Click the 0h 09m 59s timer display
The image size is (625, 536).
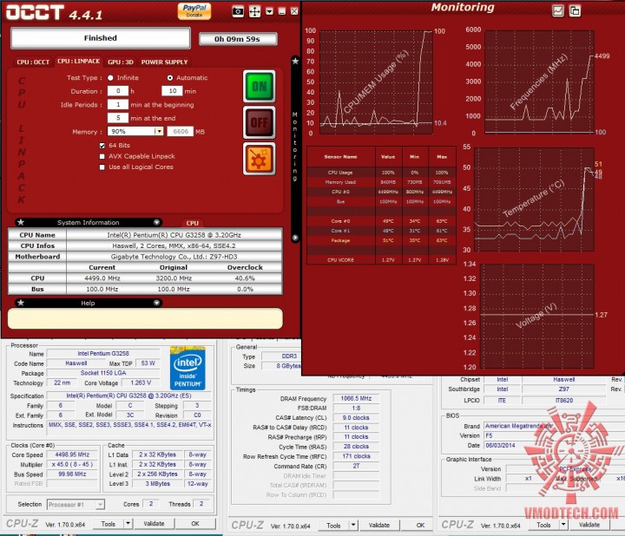click(x=238, y=39)
